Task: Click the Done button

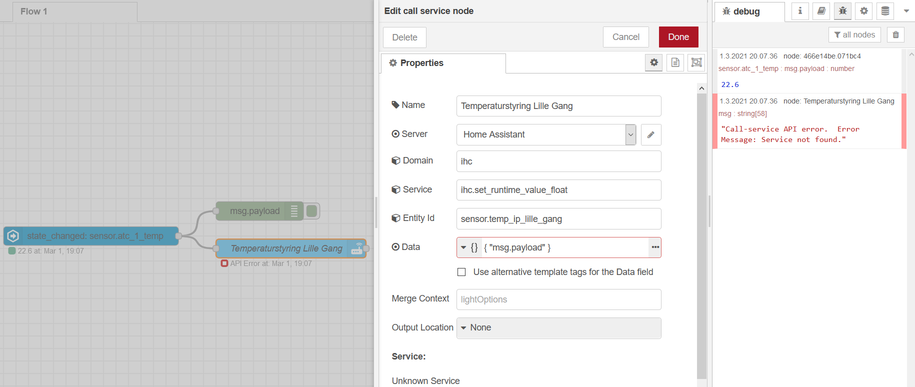Action: 678,37
